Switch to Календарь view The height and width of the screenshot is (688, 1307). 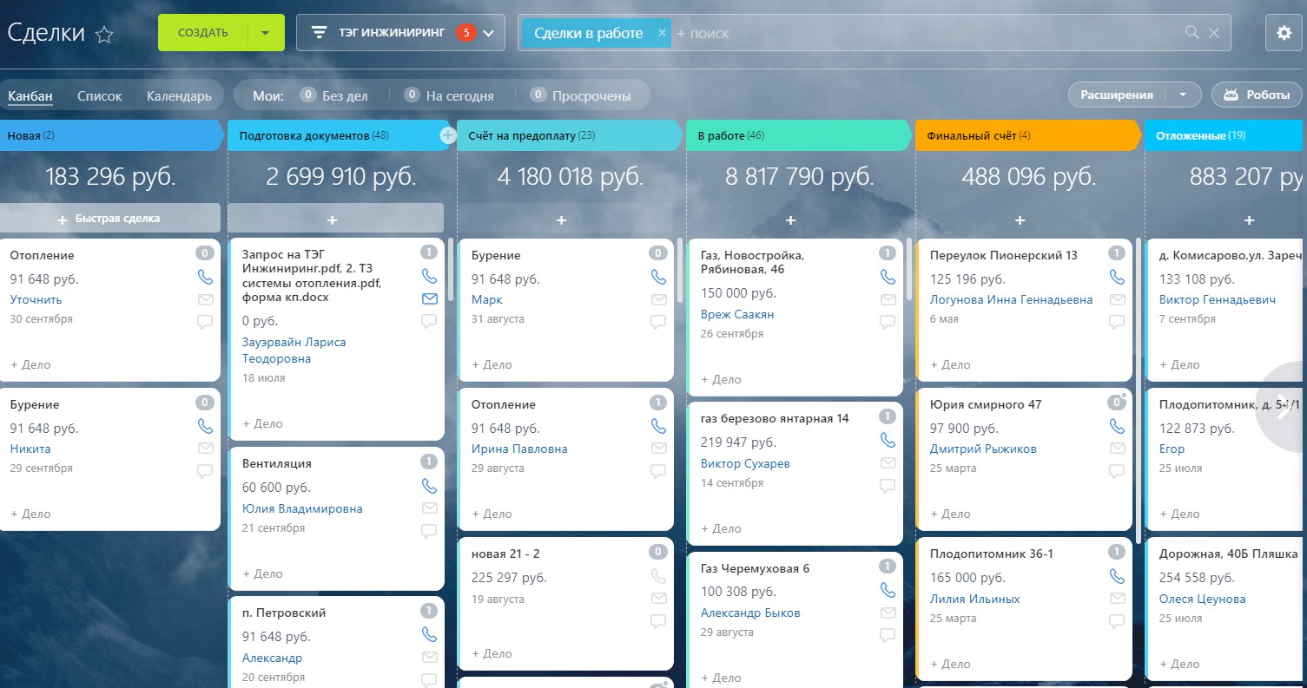pyautogui.click(x=179, y=96)
